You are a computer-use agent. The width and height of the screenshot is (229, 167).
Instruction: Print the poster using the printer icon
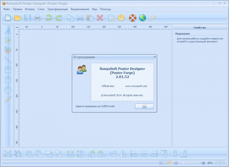pyautogui.click(x=37, y=18)
